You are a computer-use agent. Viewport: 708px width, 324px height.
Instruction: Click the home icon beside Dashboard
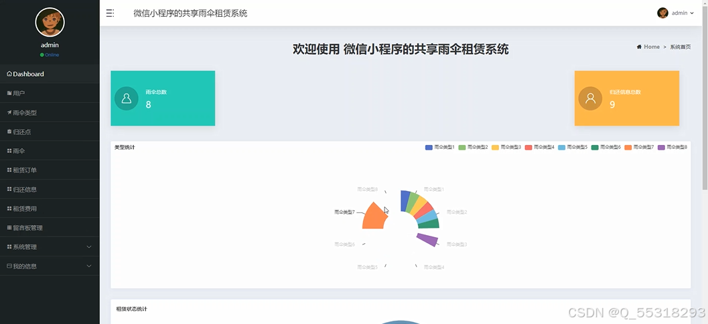coord(9,74)
